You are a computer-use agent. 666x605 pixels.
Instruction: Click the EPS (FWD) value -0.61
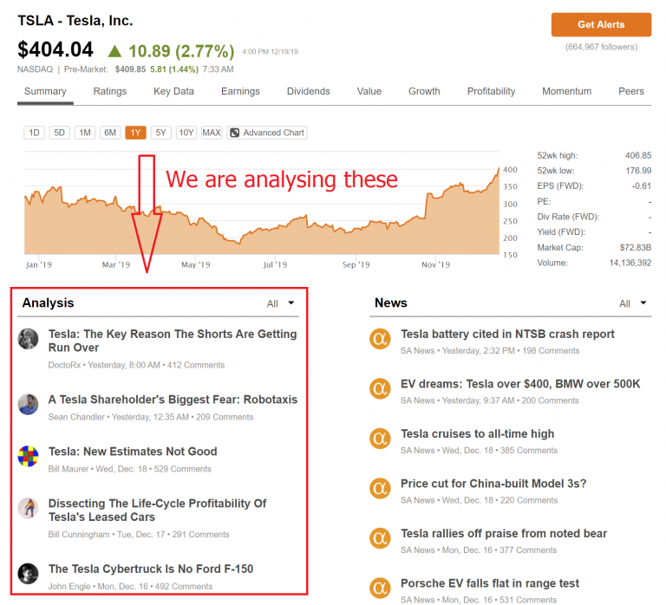click(x=642, y=186)
